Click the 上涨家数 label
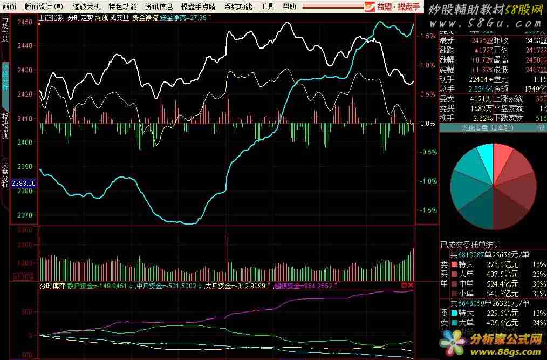This screenshot has width=547, height=360. pyautogui.click(x=509, y=99)
